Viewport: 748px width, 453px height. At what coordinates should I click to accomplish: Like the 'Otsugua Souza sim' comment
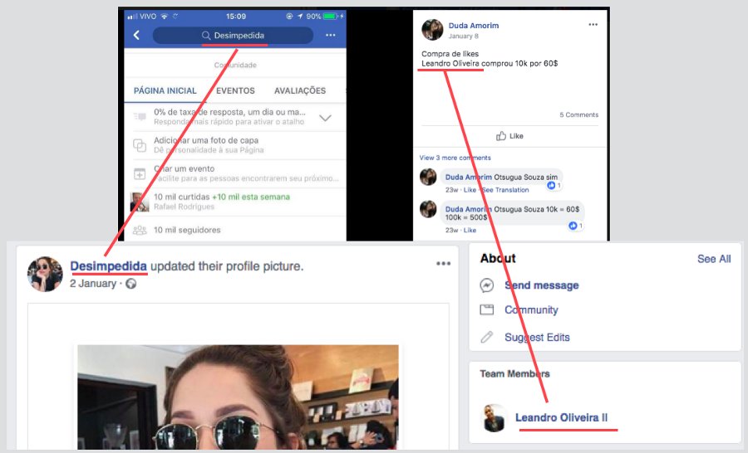point(470,190)
